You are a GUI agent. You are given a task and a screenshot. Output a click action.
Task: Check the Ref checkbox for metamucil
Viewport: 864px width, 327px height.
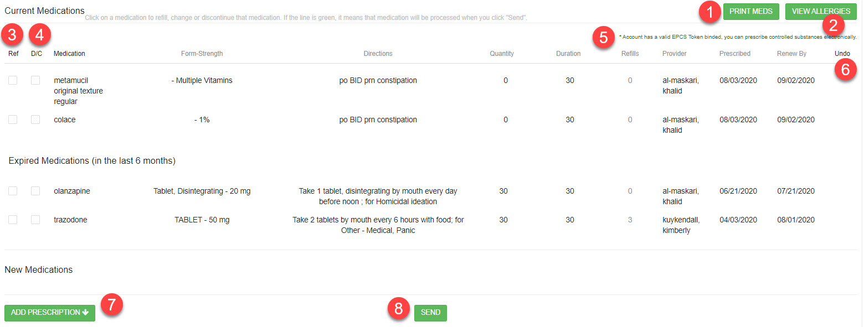tap(12, 80)
